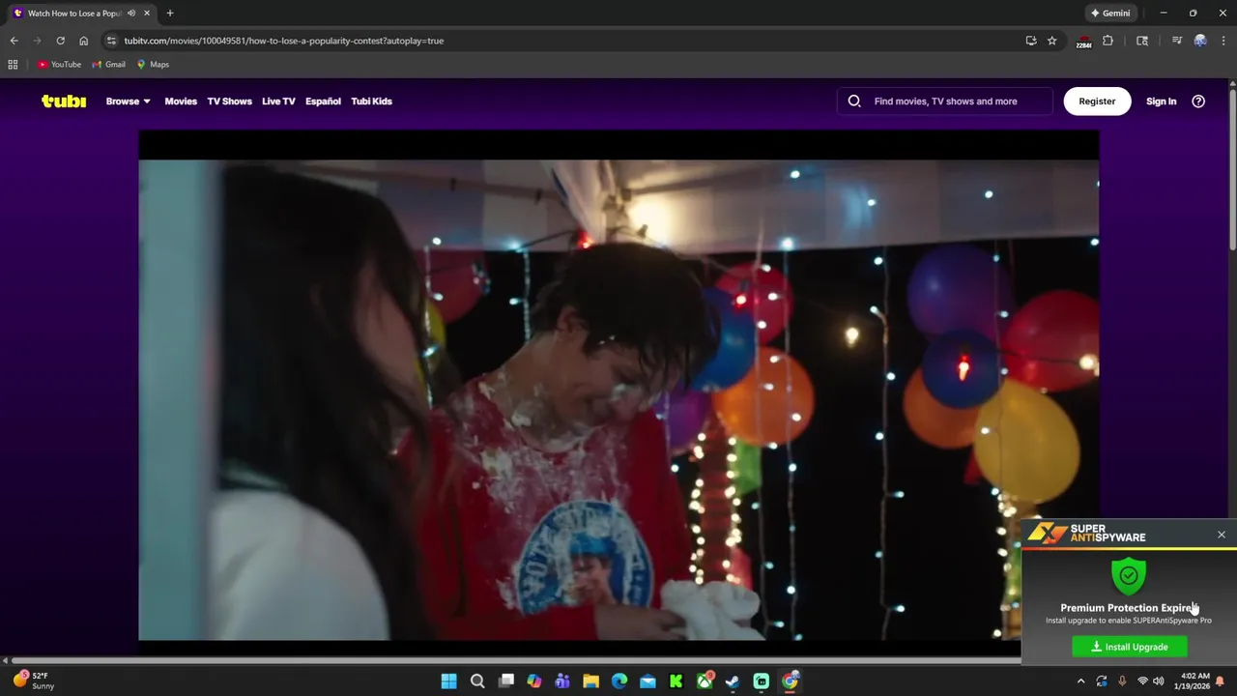Open Tubi Kids

pyautogui.click(x=371, y=101)
